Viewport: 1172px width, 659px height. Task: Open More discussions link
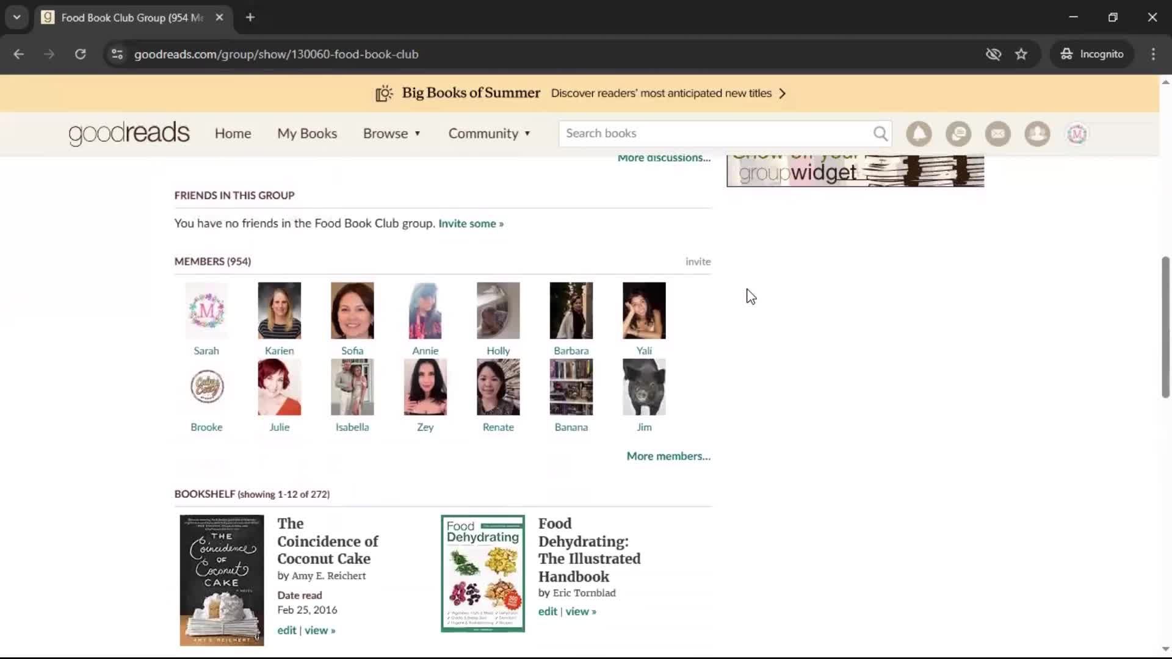coord(664,158)
